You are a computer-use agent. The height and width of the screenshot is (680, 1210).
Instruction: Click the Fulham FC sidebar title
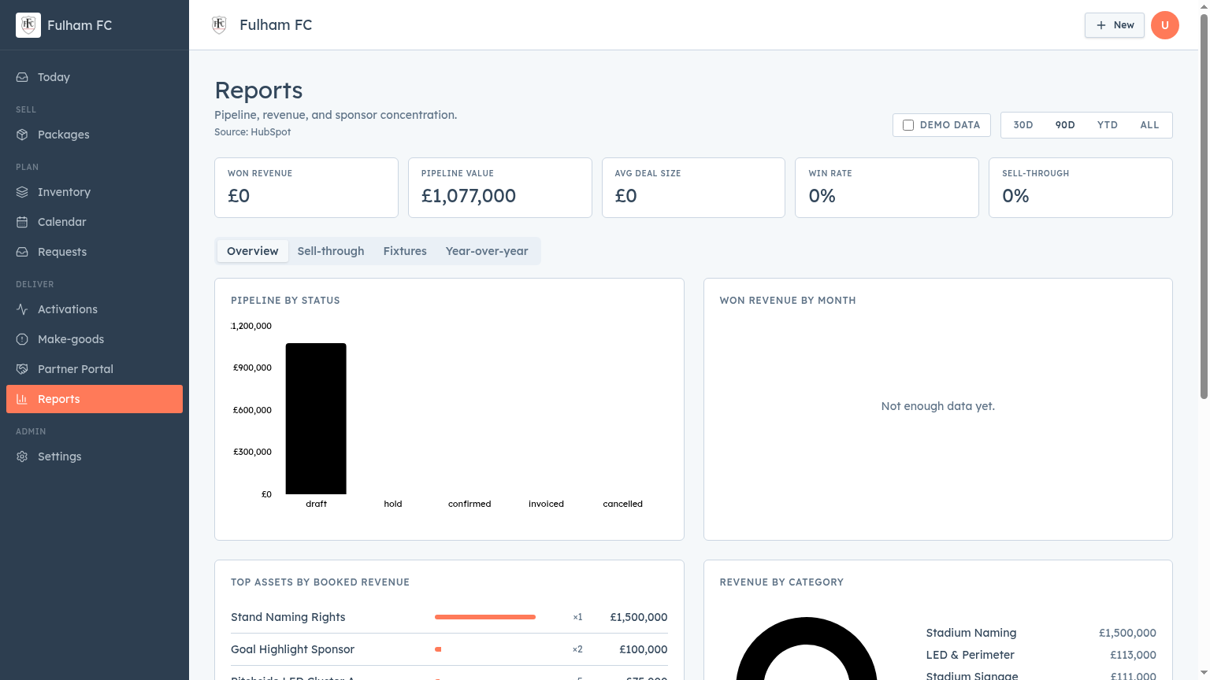click(80, 25)
